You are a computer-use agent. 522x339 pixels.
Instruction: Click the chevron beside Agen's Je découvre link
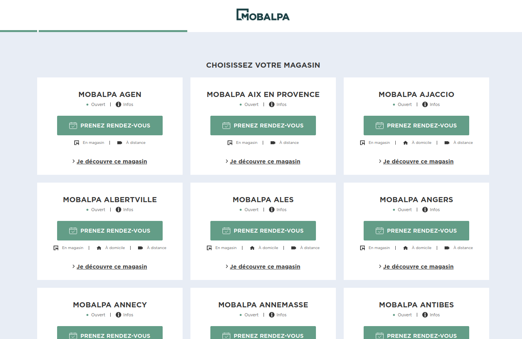[74, 161]
